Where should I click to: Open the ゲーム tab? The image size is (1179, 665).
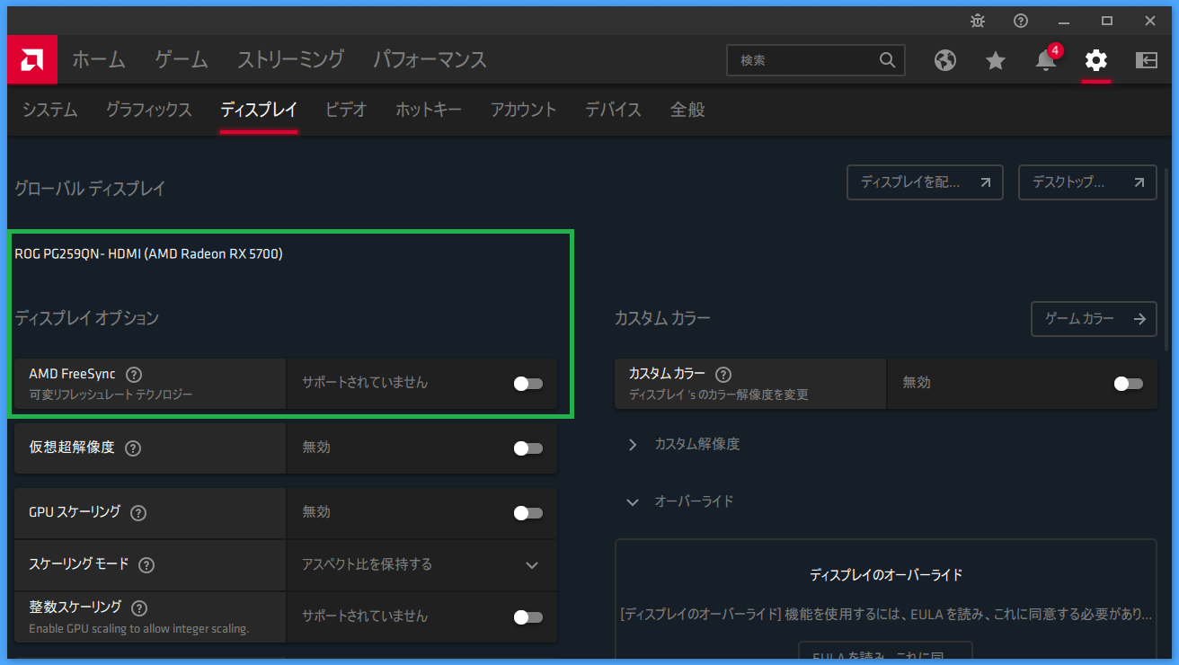(182, 60)
